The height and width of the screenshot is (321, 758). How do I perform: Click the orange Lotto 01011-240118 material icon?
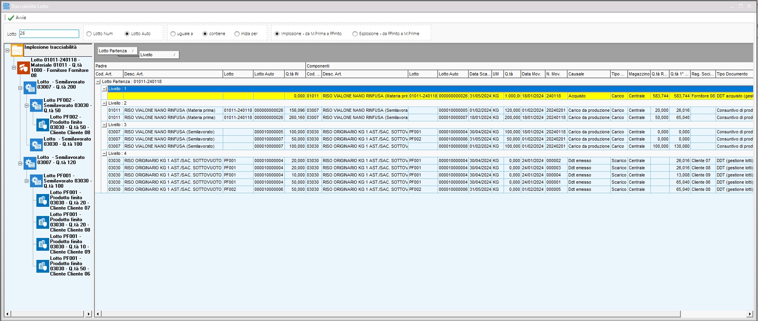coord(24,68)
